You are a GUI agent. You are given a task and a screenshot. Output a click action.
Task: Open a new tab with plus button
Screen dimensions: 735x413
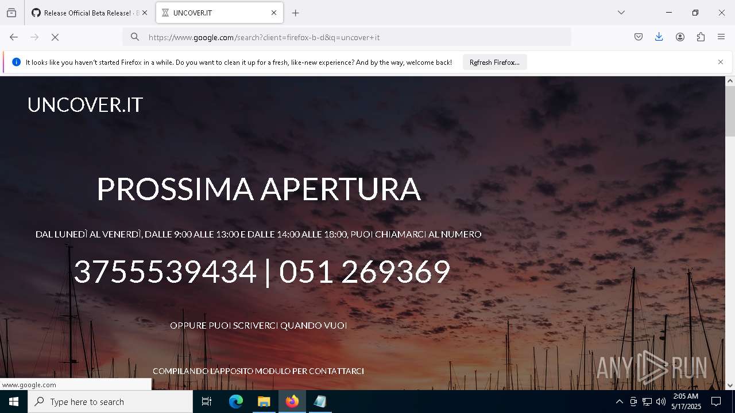click(x=295, y=13)
